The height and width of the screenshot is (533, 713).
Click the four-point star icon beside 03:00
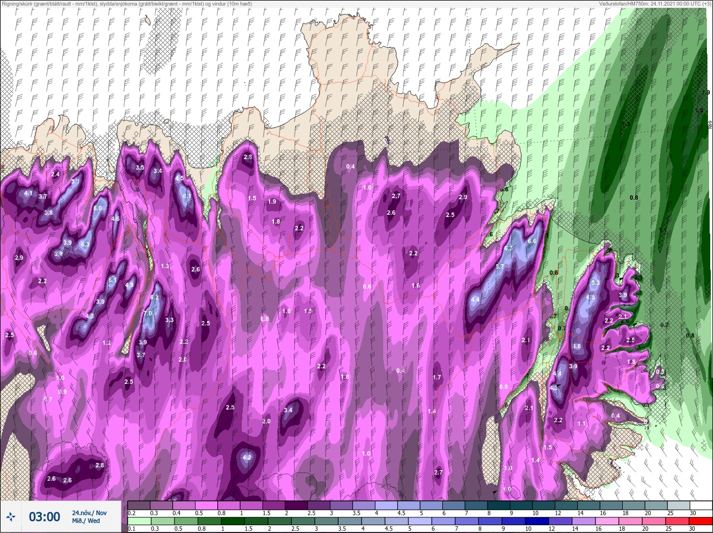[11, 517]
